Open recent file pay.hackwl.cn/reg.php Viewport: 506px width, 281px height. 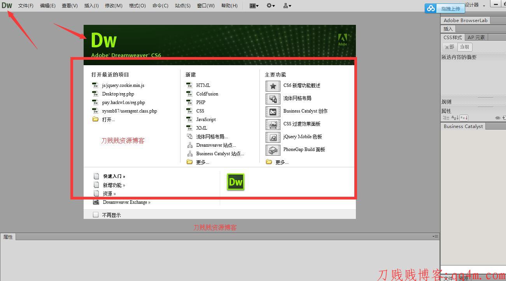(123, 102)
